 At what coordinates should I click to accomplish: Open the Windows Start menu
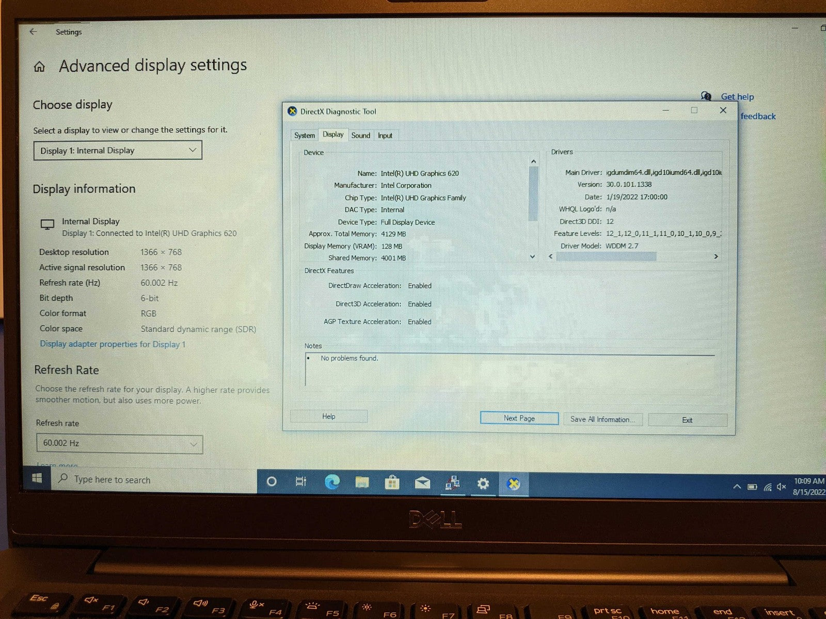pos(37,479)
